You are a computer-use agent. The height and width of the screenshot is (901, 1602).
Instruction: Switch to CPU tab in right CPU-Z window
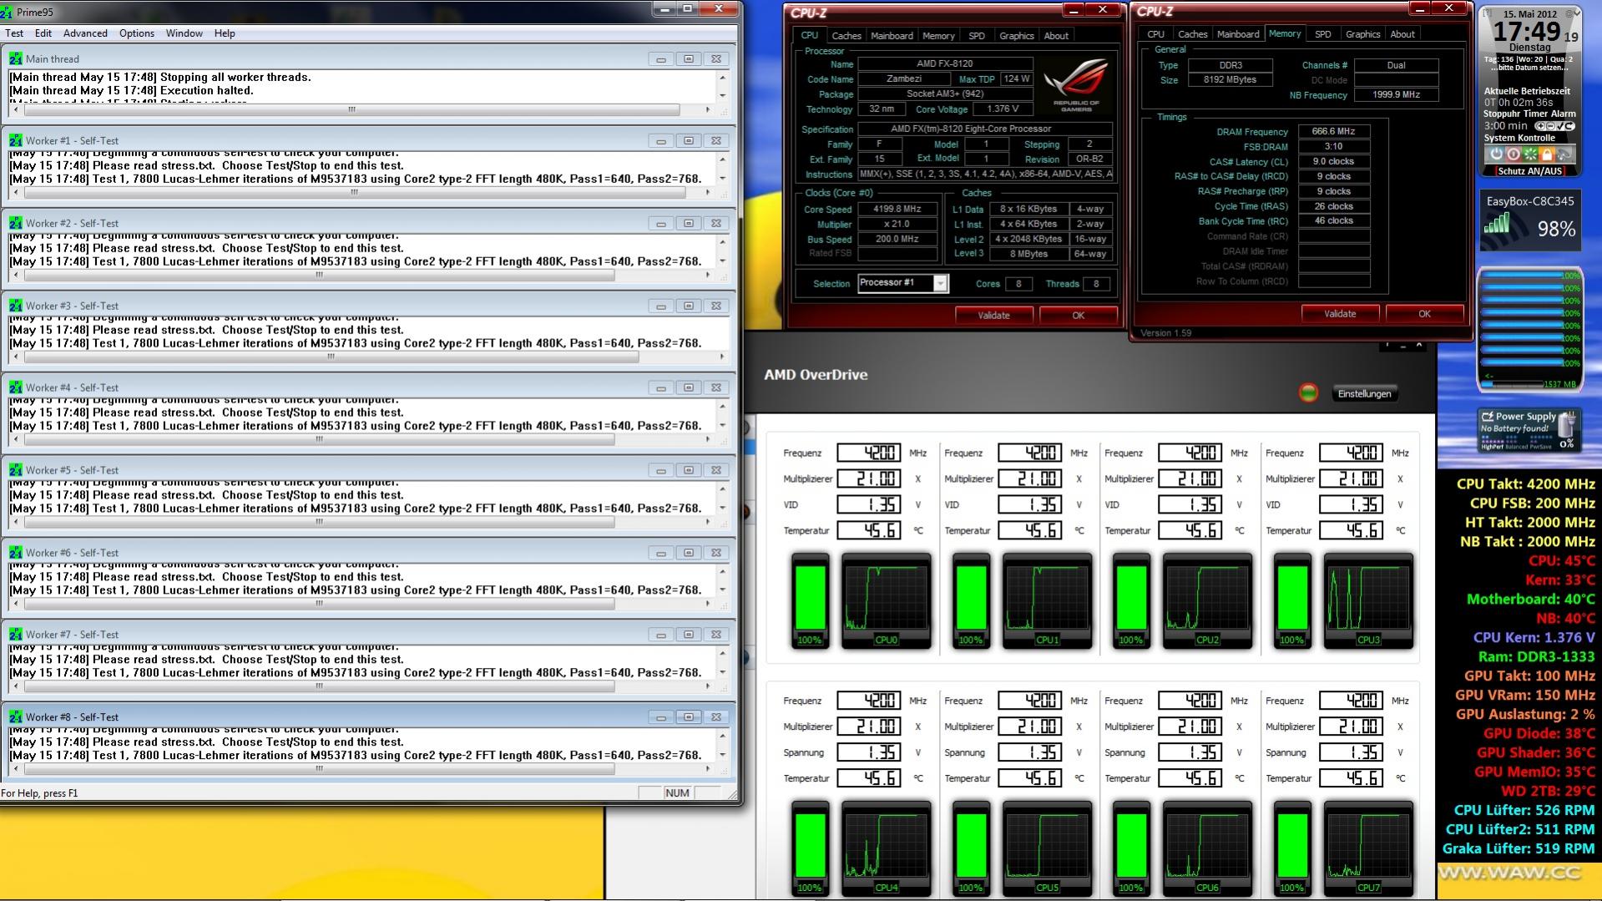pyautogui.click(x=1156, y=34)
